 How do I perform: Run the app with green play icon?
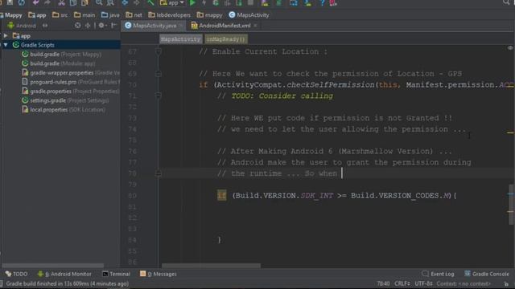point(192,3)
